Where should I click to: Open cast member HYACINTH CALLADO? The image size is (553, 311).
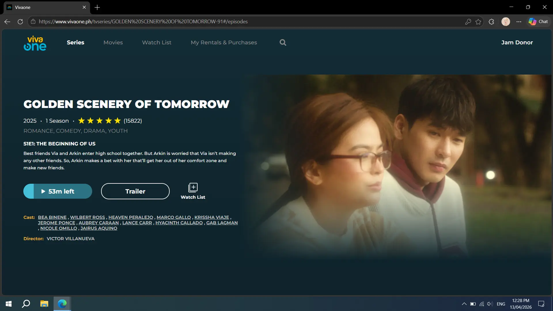[179, 223]
